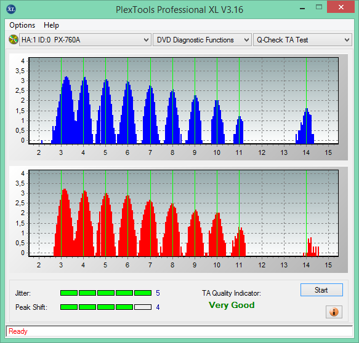Click the Very Good quality indicator text
Viewport: 359px width, 343px height.
click(232, 305)
